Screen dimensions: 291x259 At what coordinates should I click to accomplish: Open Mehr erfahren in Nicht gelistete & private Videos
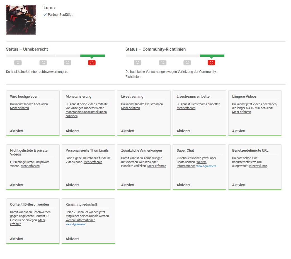30,166
